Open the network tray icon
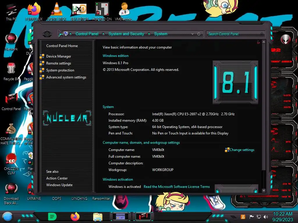298x223 pixels. [x=259, y=217]
